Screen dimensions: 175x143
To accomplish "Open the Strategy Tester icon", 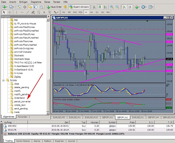I will 41,7.
